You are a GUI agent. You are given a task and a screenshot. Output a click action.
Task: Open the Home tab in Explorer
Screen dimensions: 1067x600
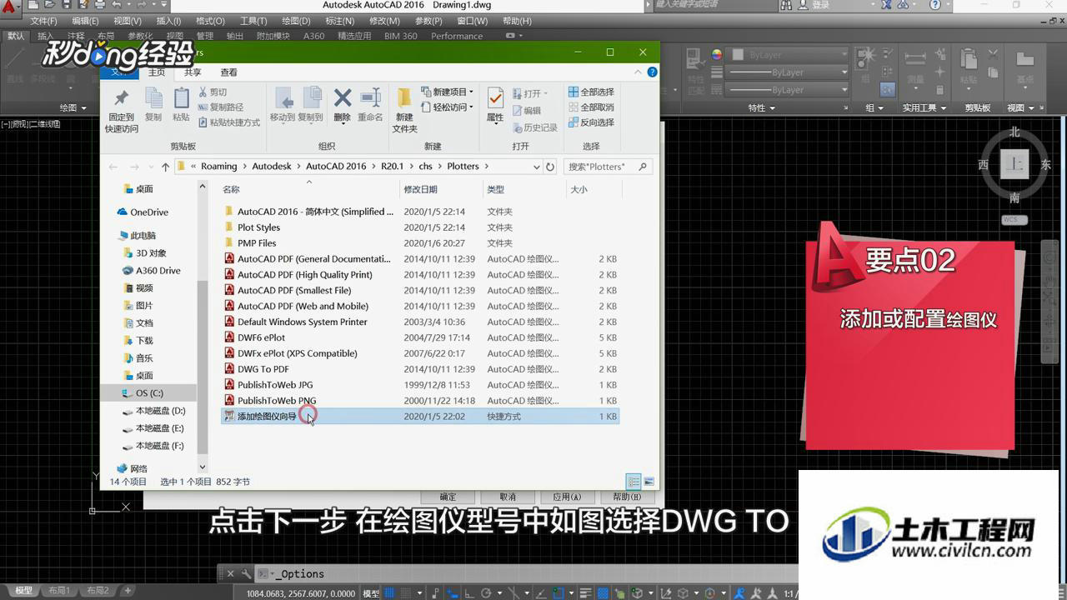coord(157,72)
